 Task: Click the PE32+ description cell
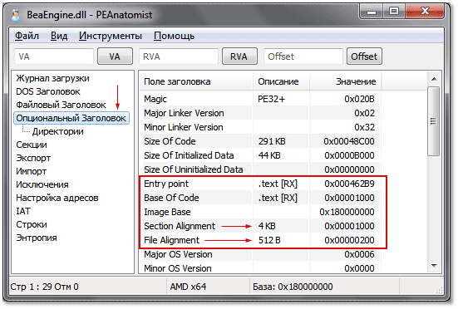point(271,99)
